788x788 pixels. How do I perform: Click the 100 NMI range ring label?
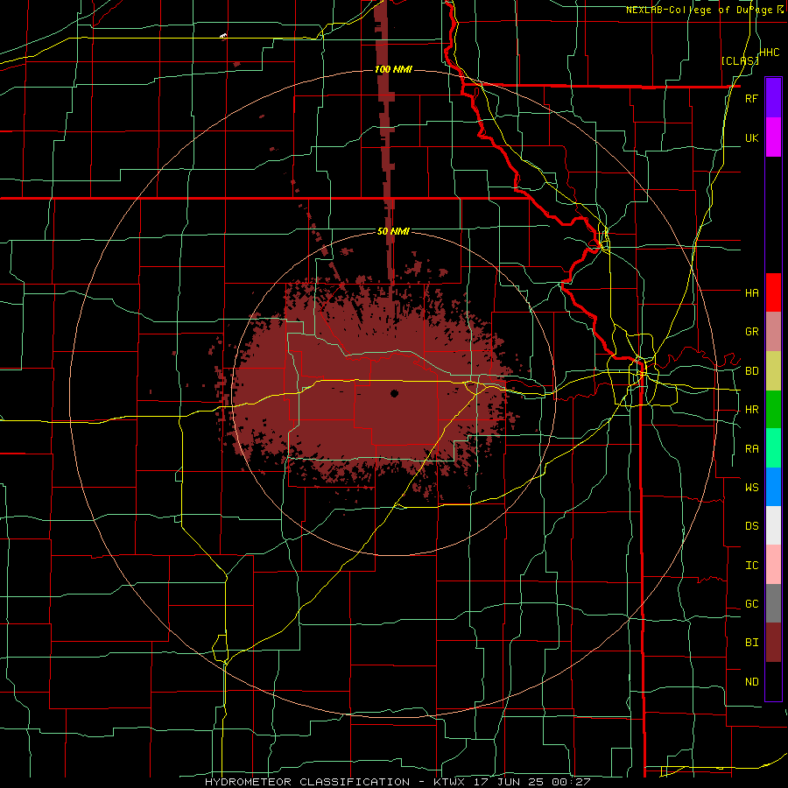click(393, 69)
